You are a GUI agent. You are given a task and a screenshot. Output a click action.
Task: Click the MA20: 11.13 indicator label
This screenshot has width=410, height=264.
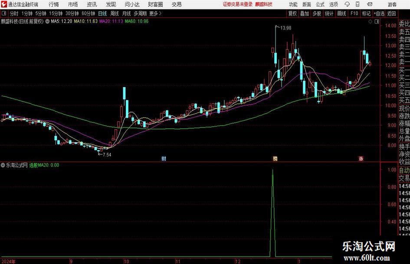click(111, 21)
